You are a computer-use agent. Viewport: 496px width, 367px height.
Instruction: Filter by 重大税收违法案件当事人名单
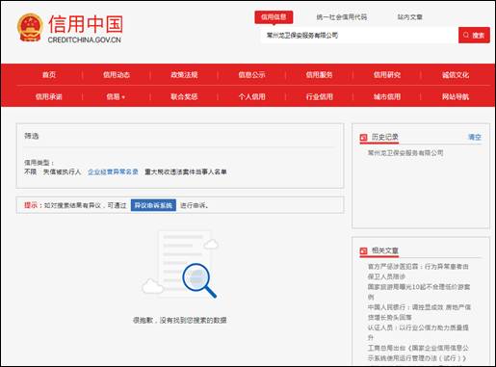186,171
